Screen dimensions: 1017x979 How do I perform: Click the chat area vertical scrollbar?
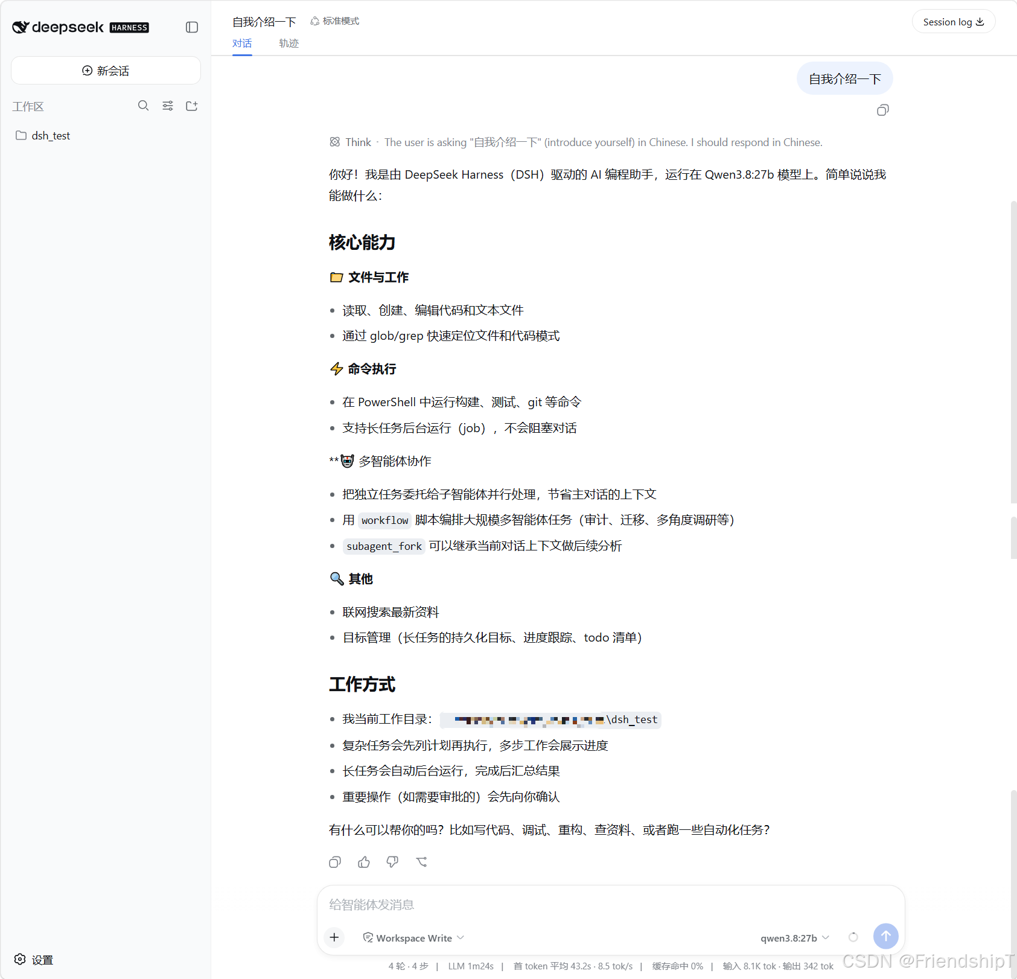[x=1014, y=351]
